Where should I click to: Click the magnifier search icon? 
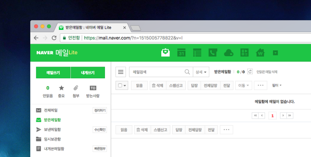coord(187,72)
